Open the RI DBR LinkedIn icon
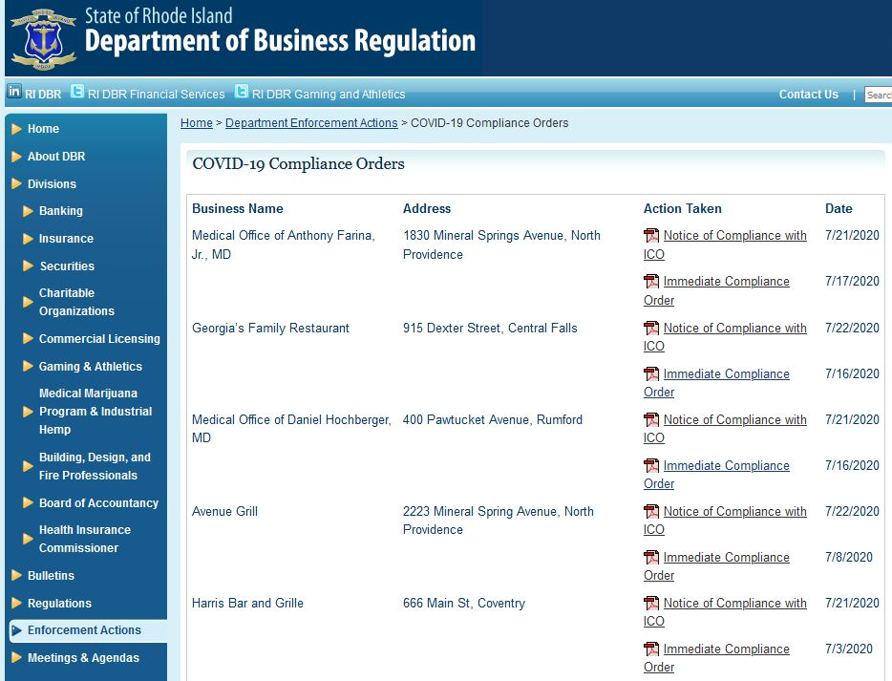 [x=14, y=92]
